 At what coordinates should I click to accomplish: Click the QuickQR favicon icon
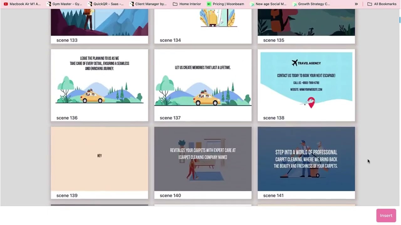pyautogui.click(x=90, y=4)
